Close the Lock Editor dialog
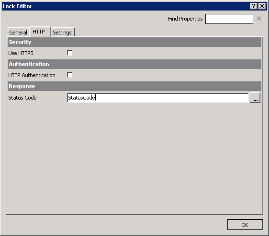 (x=262, y=6)
